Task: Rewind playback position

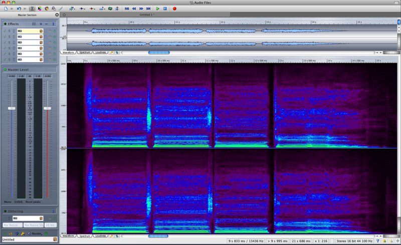Action: point(134,9)
